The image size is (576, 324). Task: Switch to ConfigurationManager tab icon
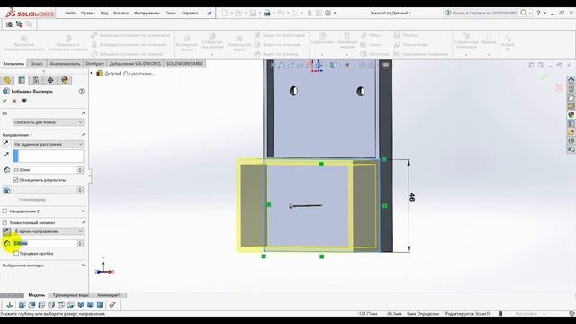click(36, 80)
